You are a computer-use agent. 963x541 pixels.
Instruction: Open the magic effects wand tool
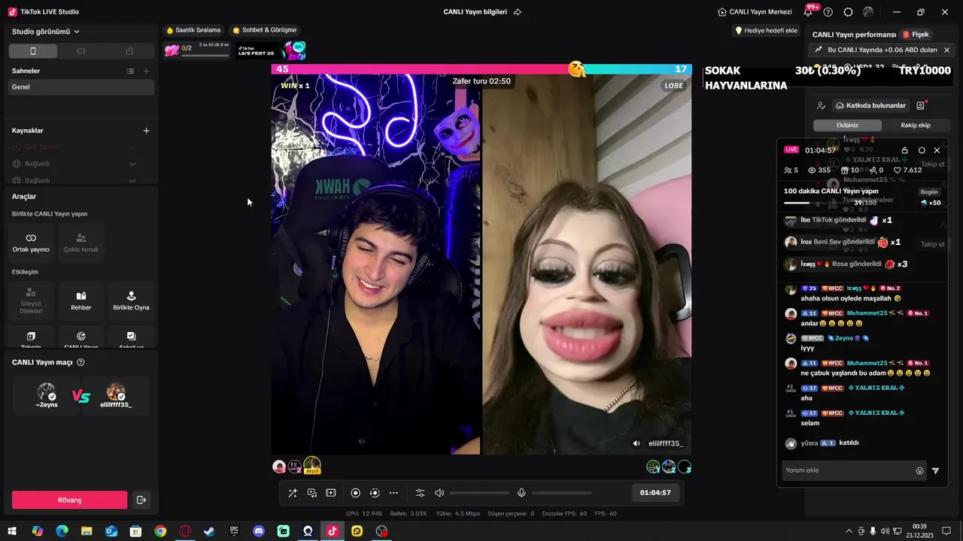tap(293, 493)
